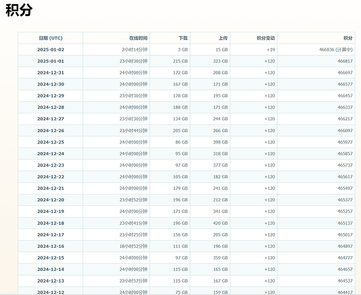Select the date cell 2024-12-15
Viewport: 361px width, 295px height.
(51, 258)
